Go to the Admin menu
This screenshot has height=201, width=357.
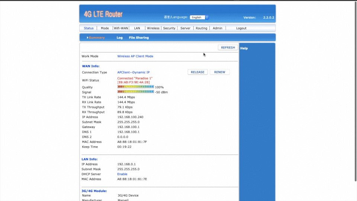218,28
